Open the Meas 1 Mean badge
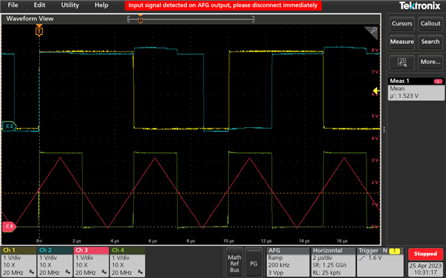The height and width of the screenshot is (278, 446). click(x=416, y=89)
